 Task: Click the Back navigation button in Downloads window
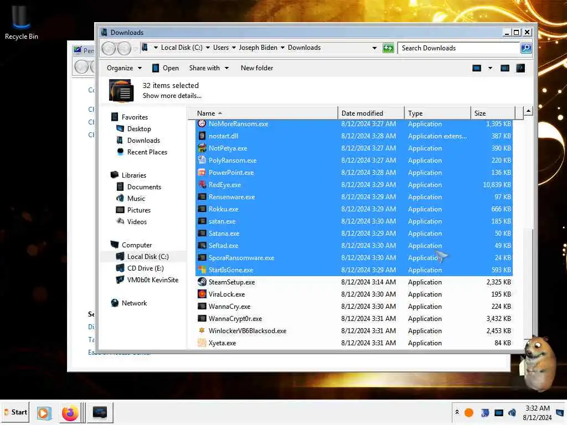coord(109,48)
